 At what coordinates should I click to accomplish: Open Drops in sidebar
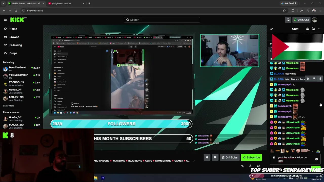tap(11, 53)
